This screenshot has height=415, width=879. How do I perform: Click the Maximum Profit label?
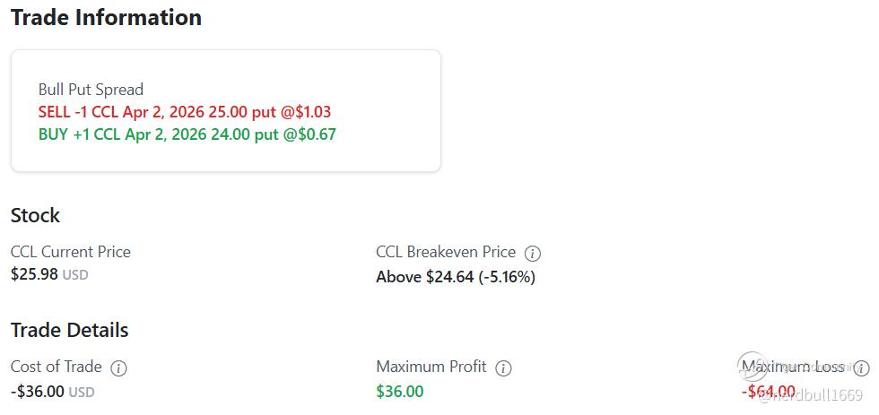(431, 367)
